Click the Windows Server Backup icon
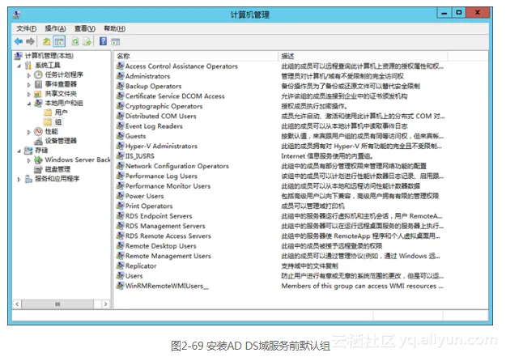The height and width of the screenshot is (357, 506). point(38,159)
